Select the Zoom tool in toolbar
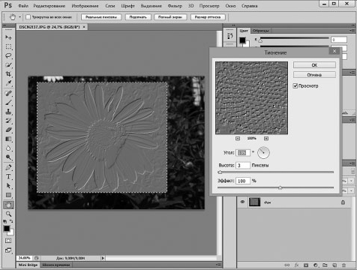Viewport: 357px width, 270px height. pyautogui.click(x=8, y=214)
